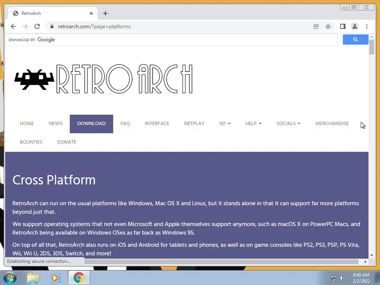Viewport: 380px width, 285px height.
Task: Select the DOWNLOAD nav item
Action: 91,124
